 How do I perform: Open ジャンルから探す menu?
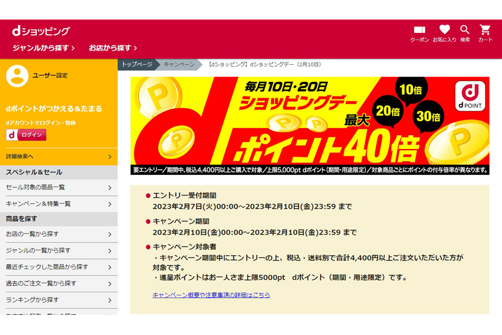coord(44,48)
